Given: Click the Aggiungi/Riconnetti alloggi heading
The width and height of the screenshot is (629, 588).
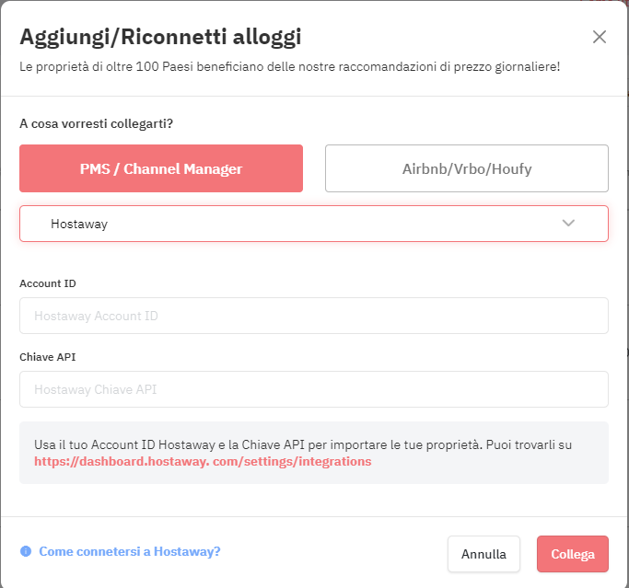Looking at the screenshot, I should tap(160, 38).
